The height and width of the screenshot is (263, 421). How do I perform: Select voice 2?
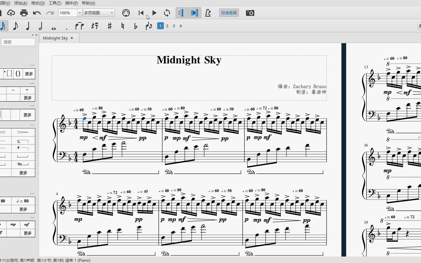pos(167,26)
